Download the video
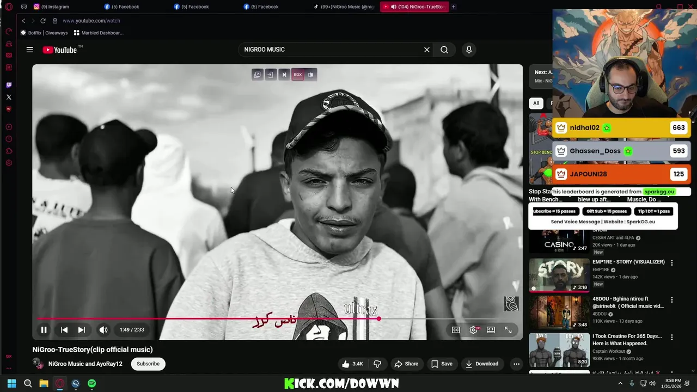 tap(482, 364)
